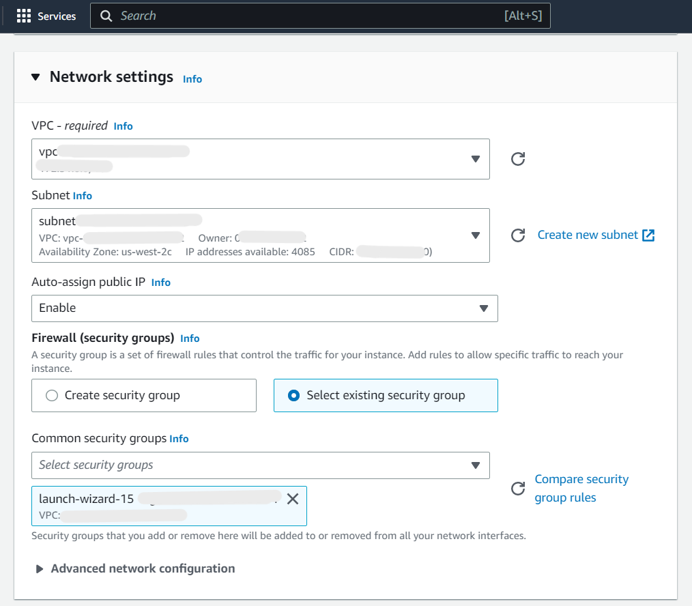Refresh the Subnet list
This screenshot has height=606, width=692.
(x=518, y=235)
